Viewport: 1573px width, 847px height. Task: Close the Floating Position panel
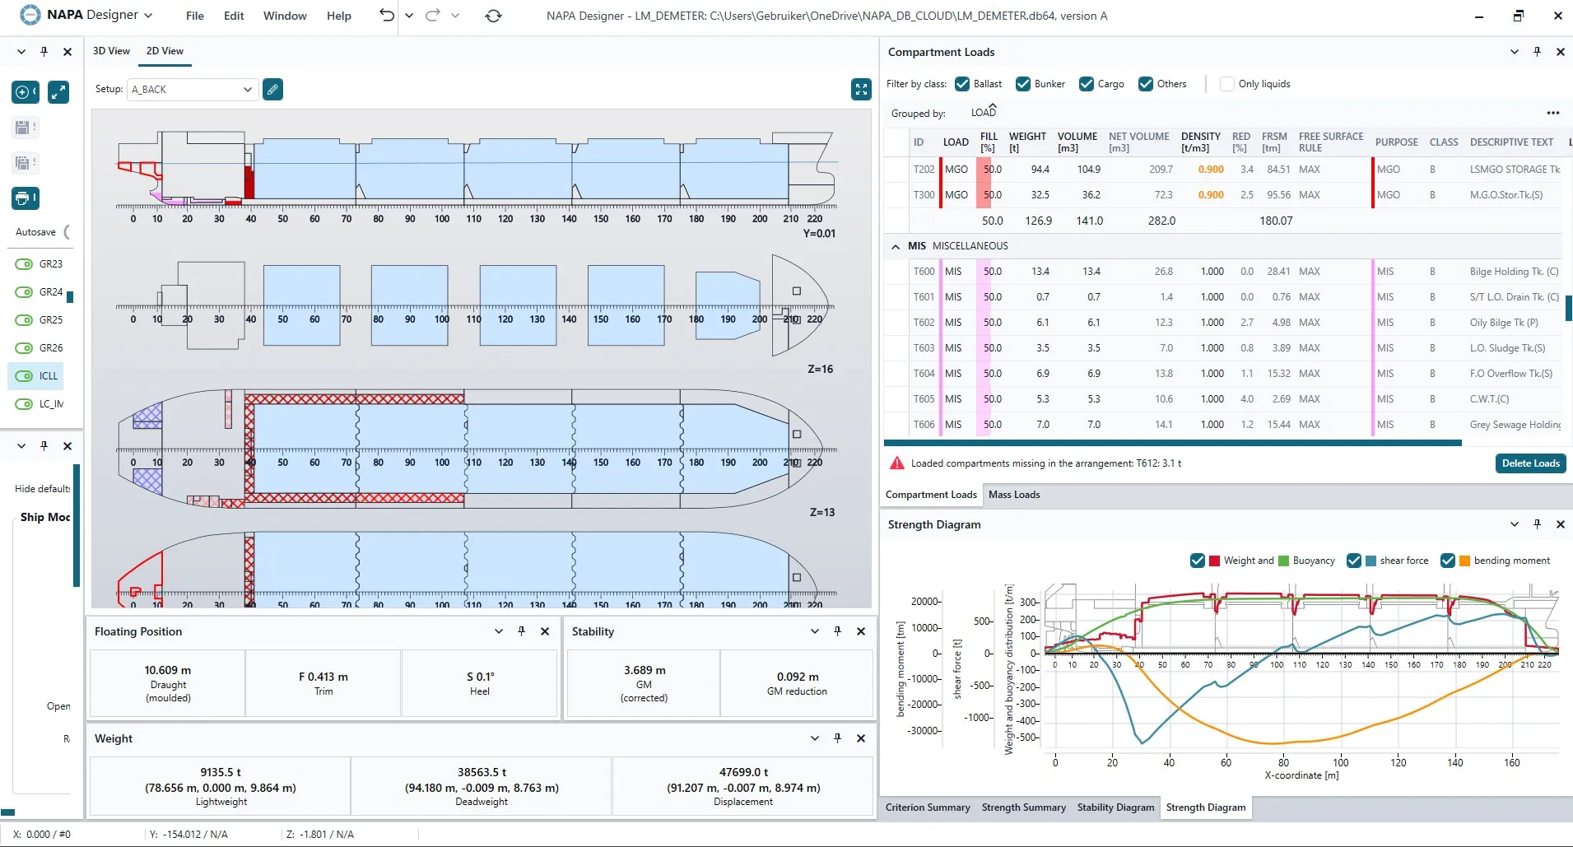pos(545,631)
